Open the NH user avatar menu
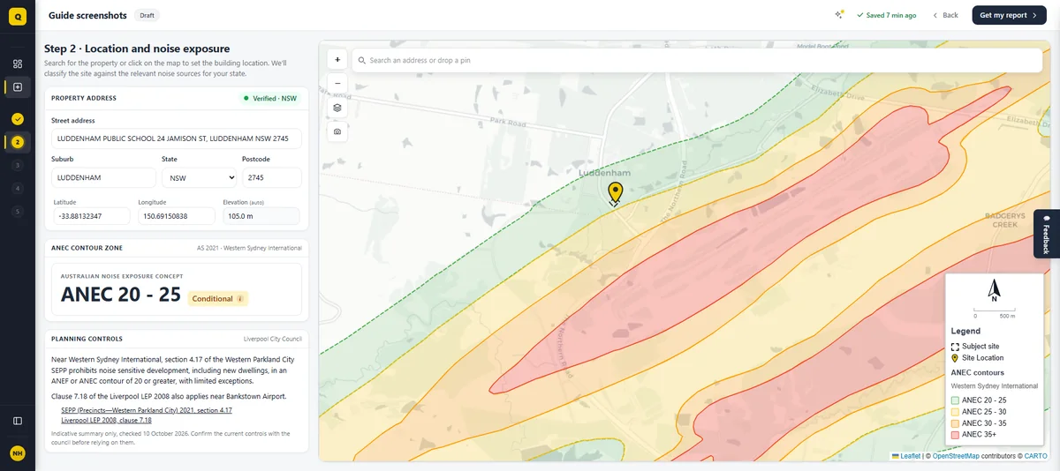Screen dimensions: 1060x471 click(18, 452)
